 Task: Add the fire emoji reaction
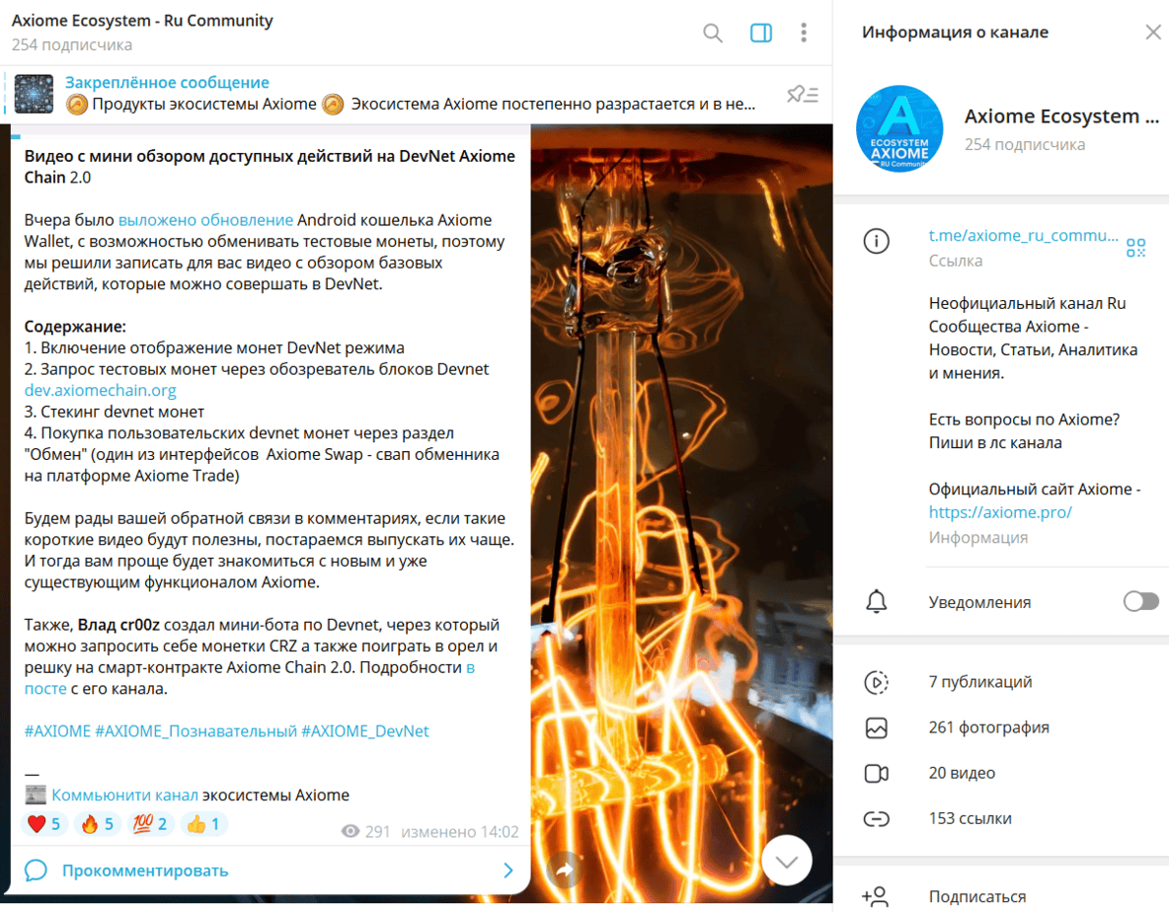click(98, 824)
